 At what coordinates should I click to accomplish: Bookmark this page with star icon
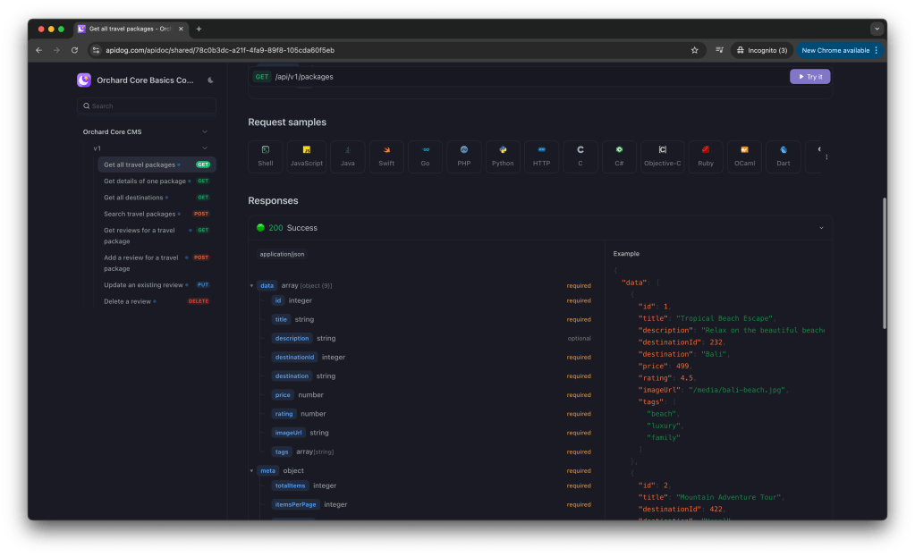[x=694, y=50]
